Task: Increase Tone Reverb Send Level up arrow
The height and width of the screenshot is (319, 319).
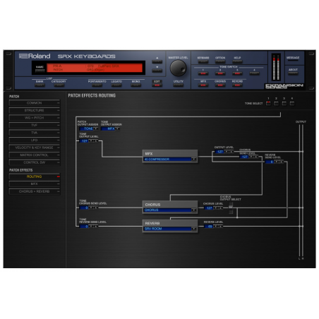Action: click(x=96, y=227)
